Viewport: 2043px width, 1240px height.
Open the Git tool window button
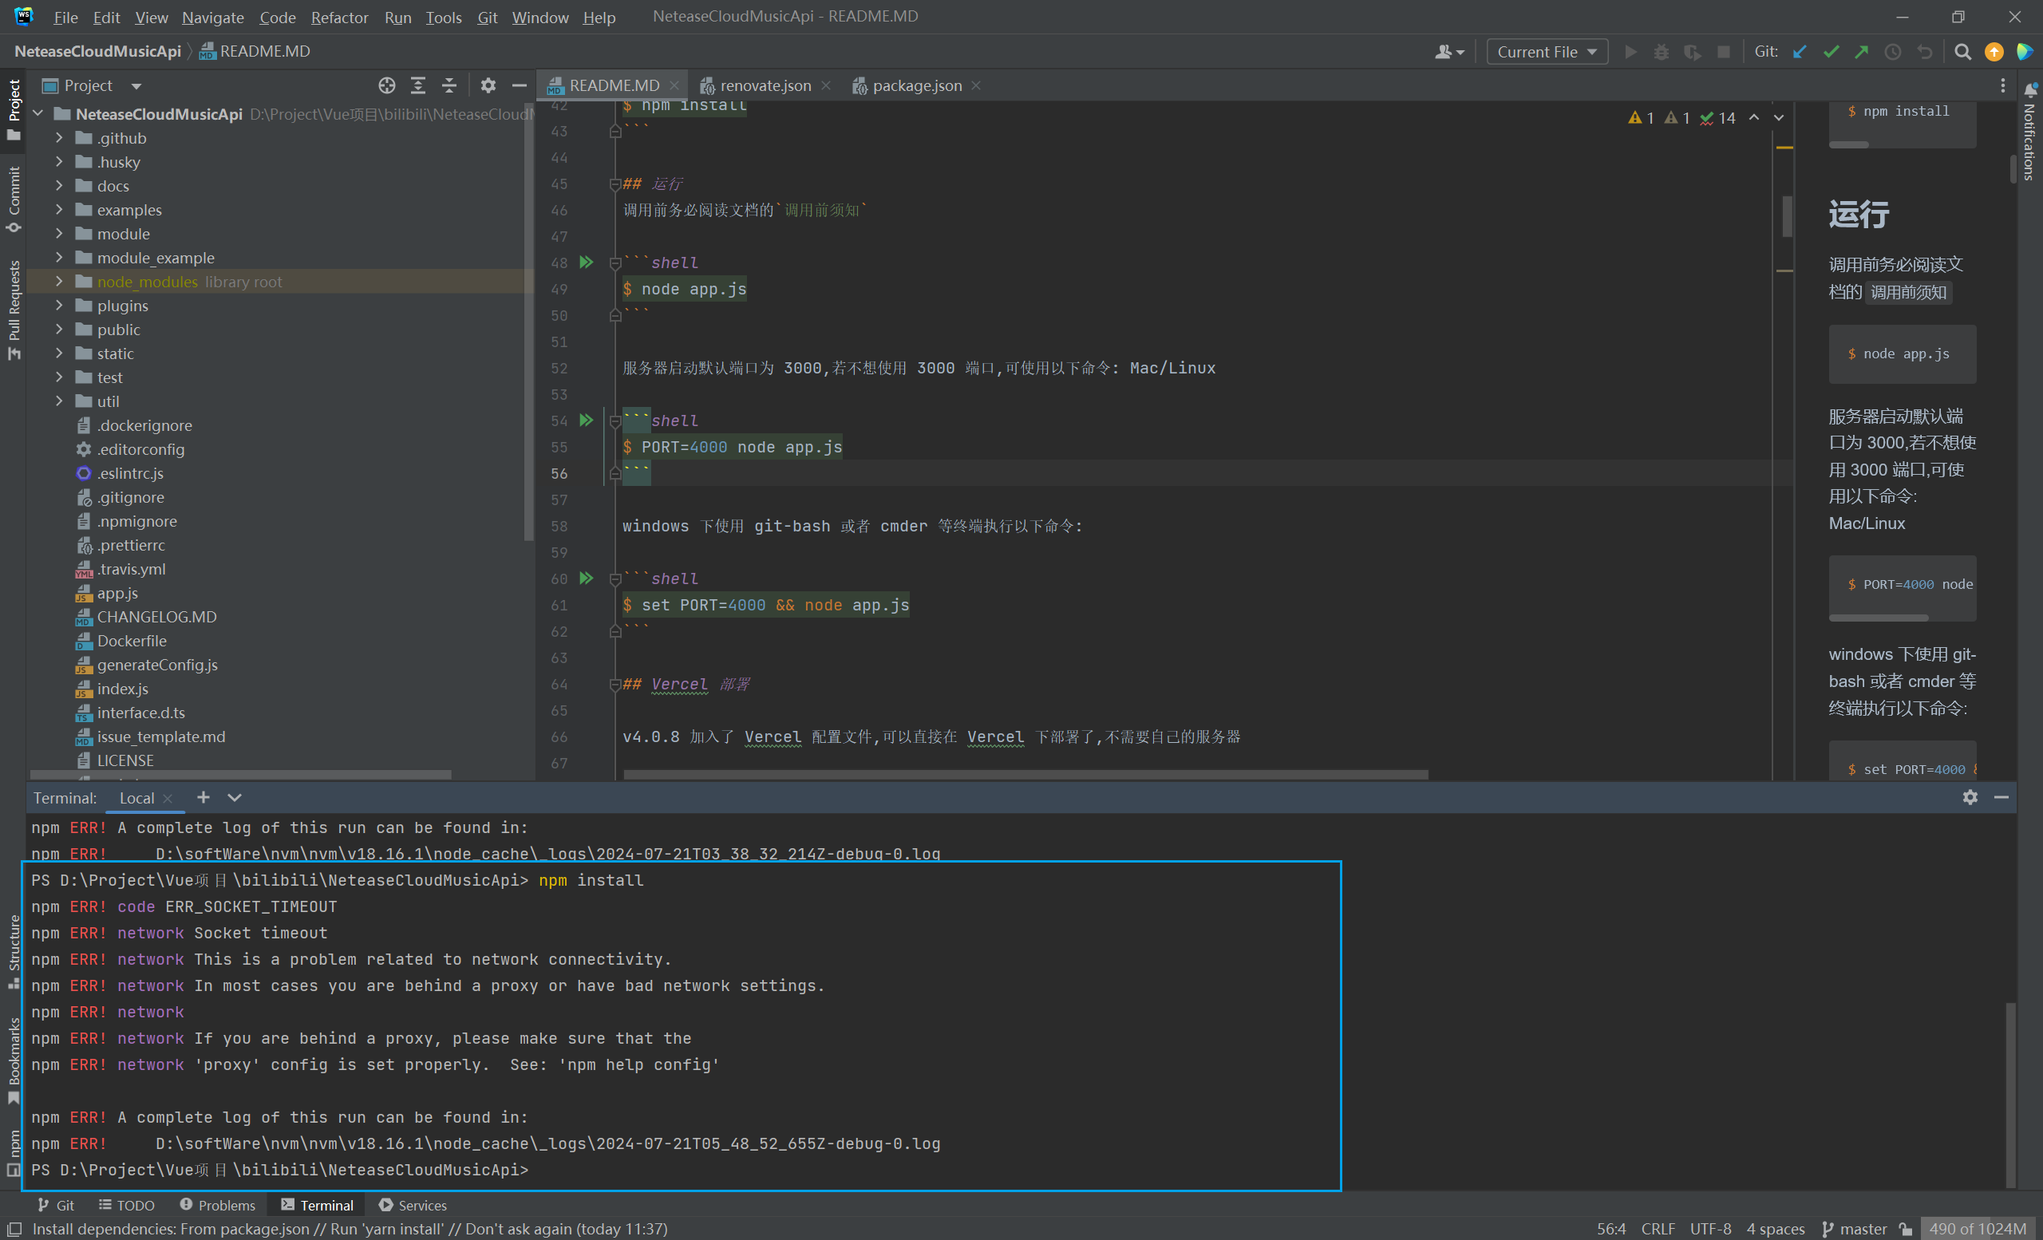click(x=57, y=1204)
